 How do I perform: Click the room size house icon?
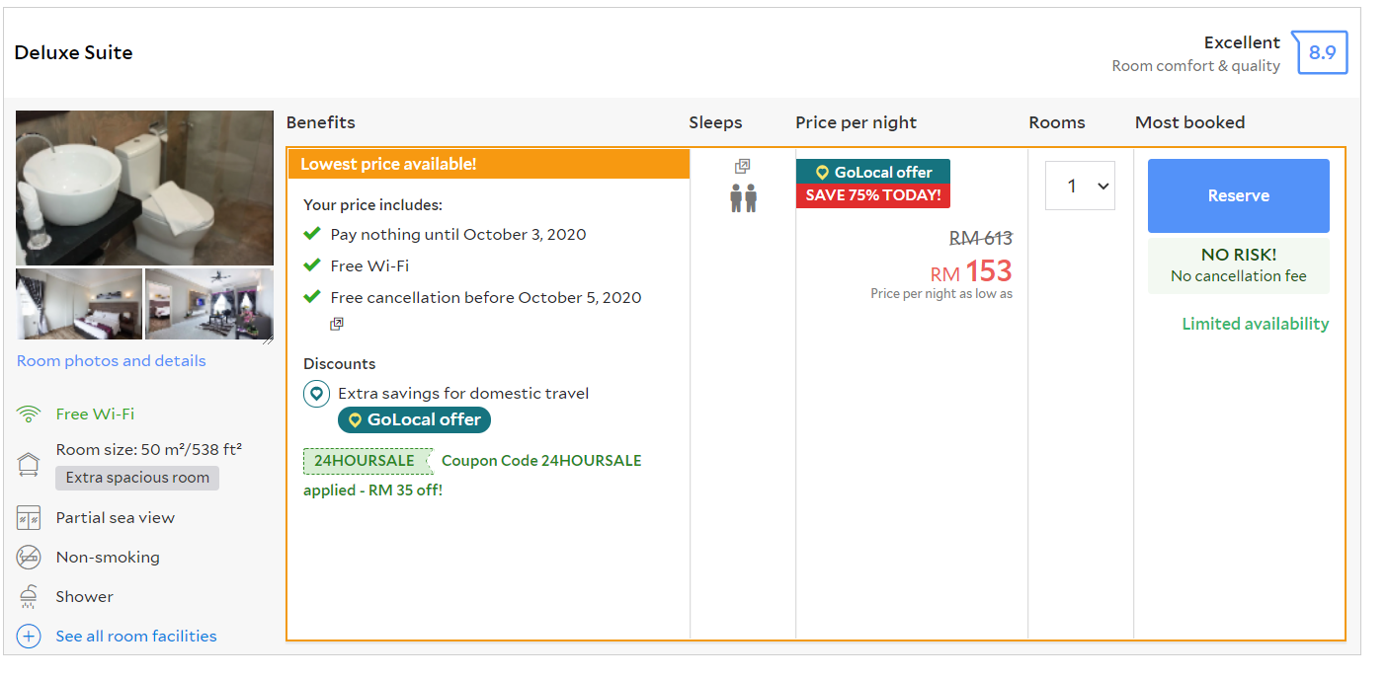(29, 464)
